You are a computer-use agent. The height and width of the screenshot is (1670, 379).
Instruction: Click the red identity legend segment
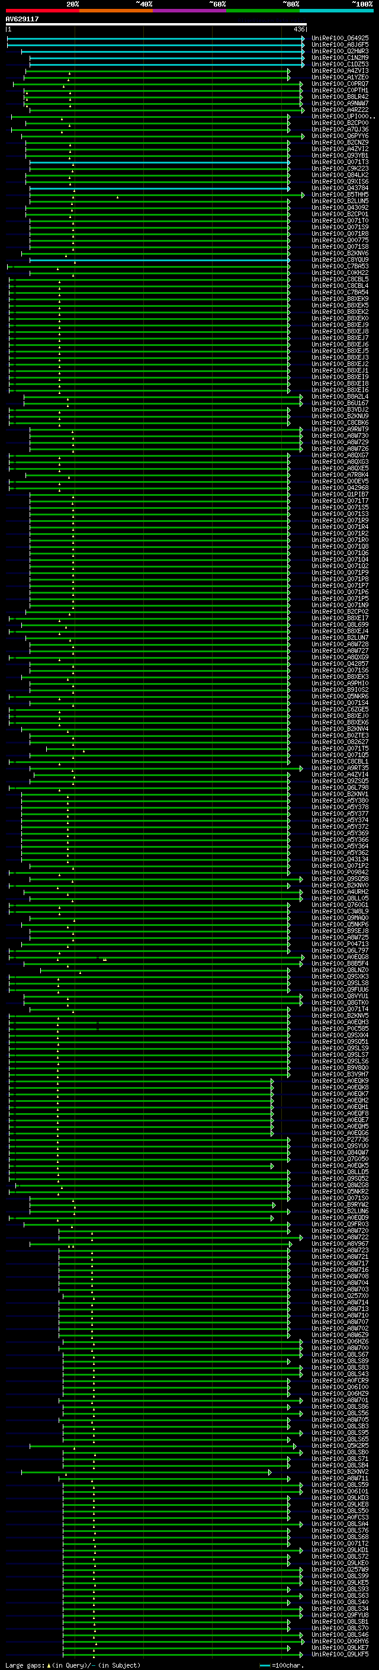(42, 11)
